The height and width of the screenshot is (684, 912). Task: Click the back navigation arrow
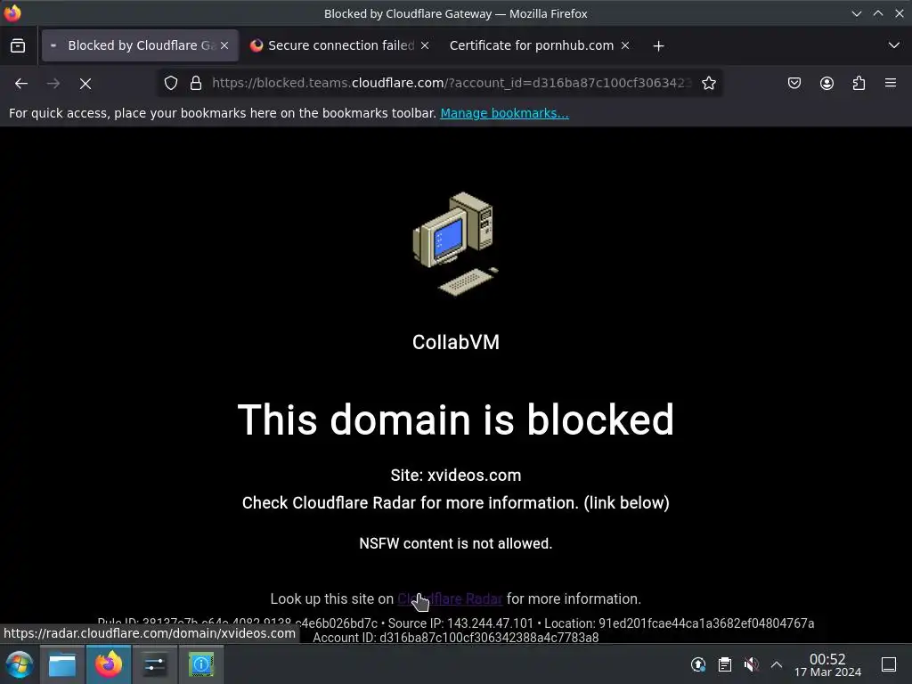(21, 83)
